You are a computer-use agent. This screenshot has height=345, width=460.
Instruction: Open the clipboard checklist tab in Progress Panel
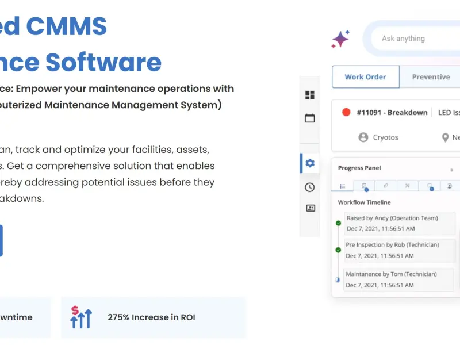[x=364, y=186]
